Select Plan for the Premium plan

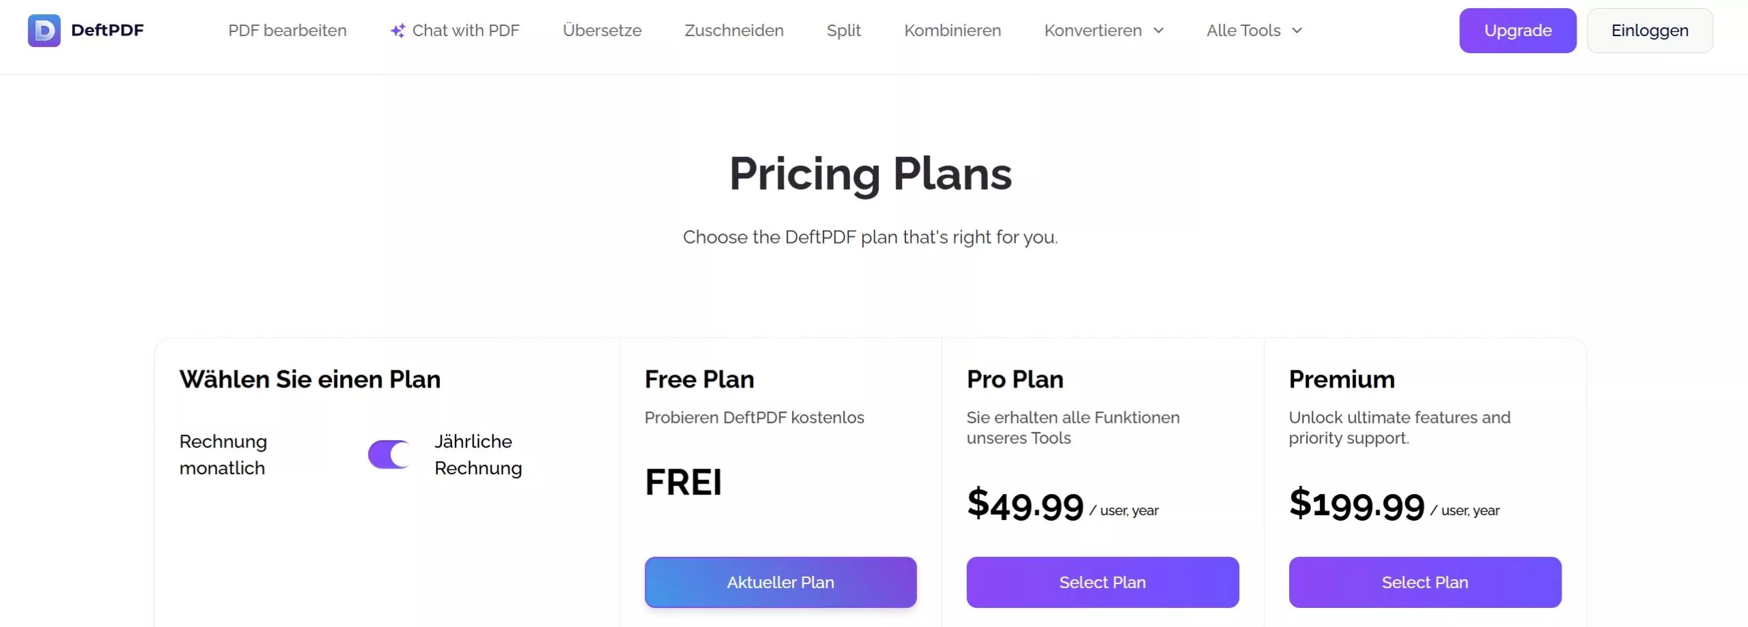[x=1425, y=582]
